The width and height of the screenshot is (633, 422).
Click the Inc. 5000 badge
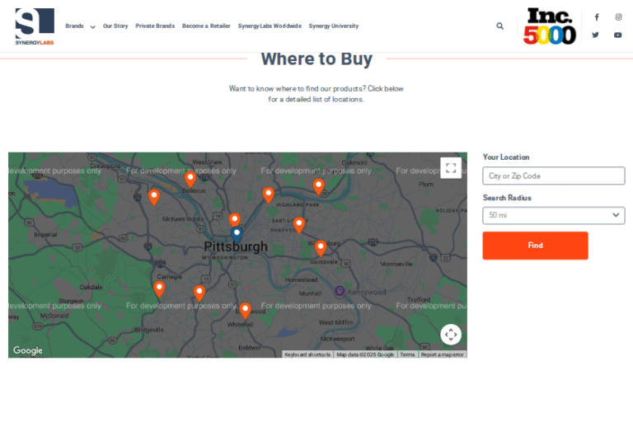pos(550,26)
